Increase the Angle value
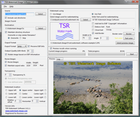The height and width of the screenshot is (117, 140). point(108,38)
